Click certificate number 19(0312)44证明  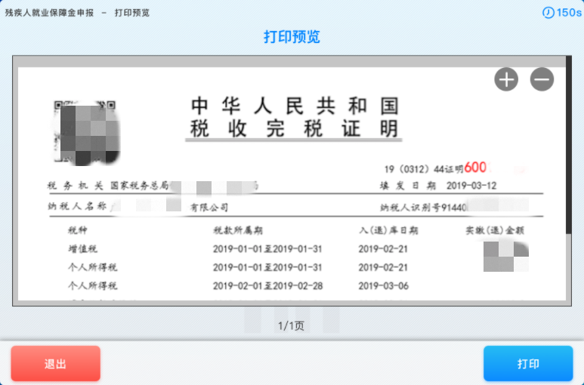click(424, 169)
